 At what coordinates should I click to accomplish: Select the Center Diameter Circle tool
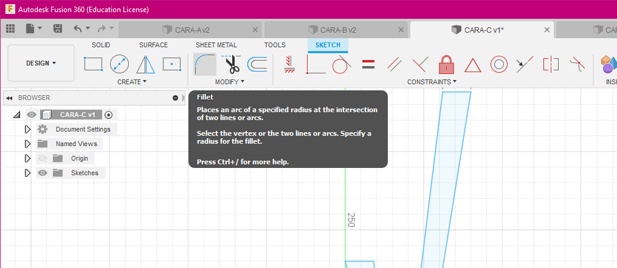[x=119, y=64]
